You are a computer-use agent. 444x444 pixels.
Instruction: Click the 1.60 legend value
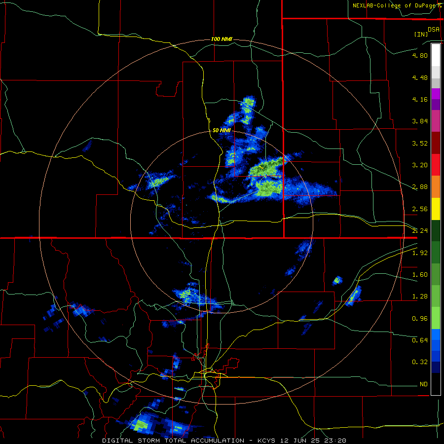pyautogui.click(x=420, y=275)
